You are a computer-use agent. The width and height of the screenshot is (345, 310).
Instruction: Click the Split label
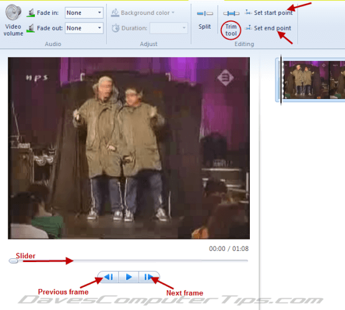tap(205, 27)
